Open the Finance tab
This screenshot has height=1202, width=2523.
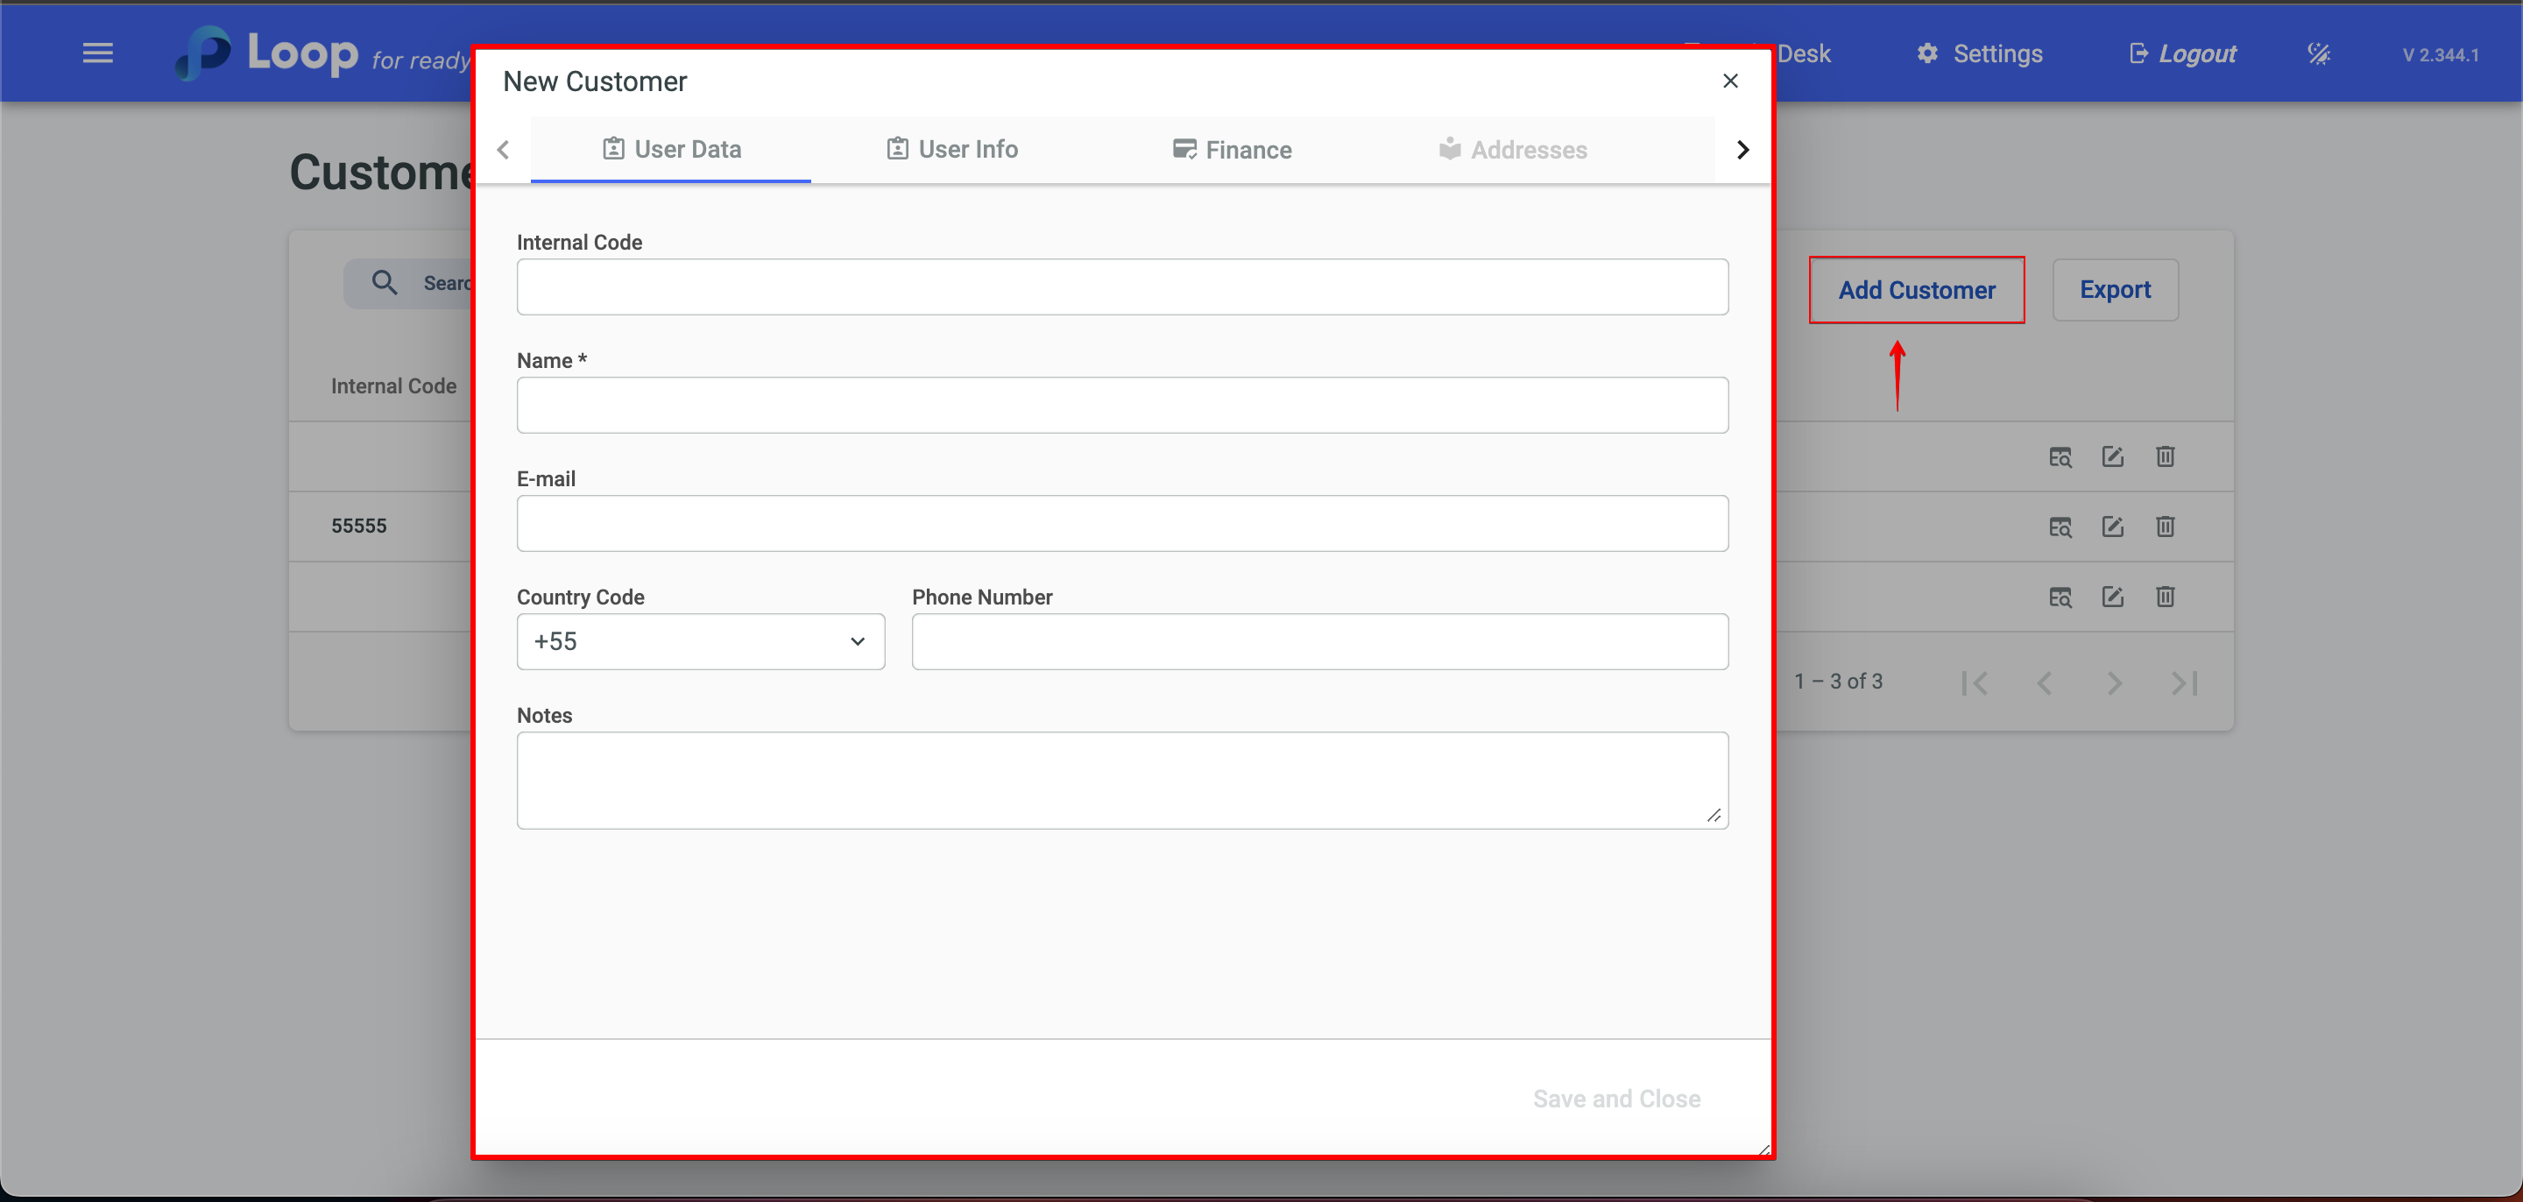(1232, 150)
